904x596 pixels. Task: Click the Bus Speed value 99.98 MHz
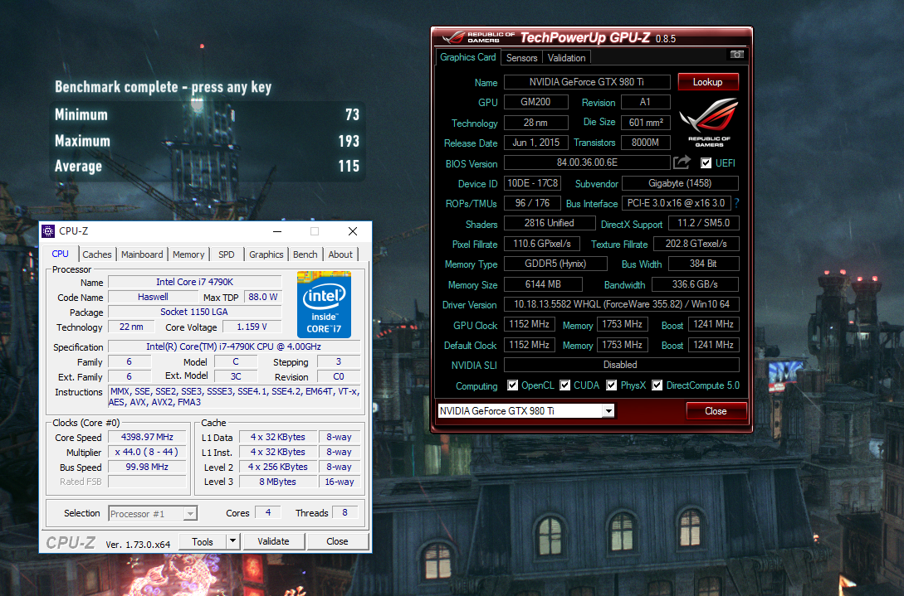point(147,467)
